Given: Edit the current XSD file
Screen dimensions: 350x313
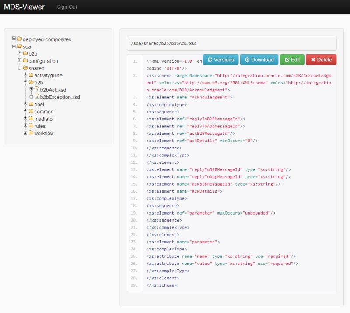Looking at the screenshot, I should click(291, 59).
